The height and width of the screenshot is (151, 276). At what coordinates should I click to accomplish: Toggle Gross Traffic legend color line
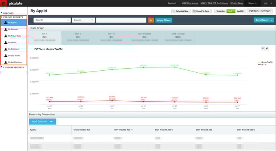tap(259, 62)
